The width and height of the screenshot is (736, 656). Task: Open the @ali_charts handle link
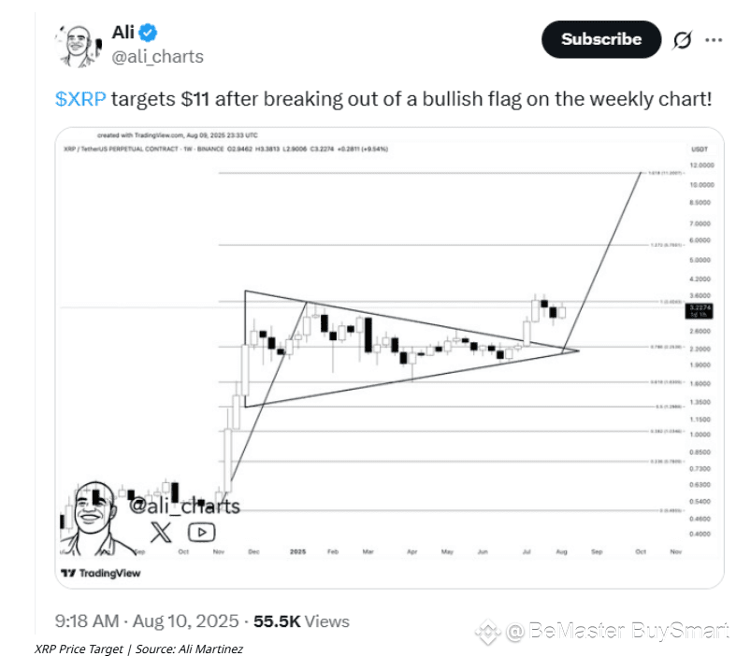point(158,57)
